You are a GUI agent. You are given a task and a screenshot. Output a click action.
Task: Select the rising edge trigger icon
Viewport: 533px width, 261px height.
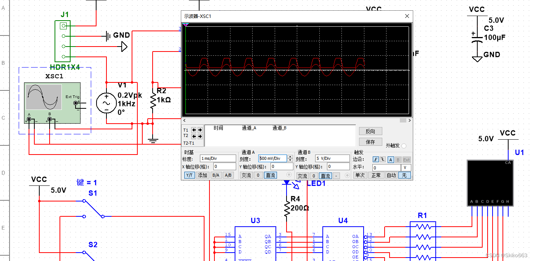(x=376, y=159)
